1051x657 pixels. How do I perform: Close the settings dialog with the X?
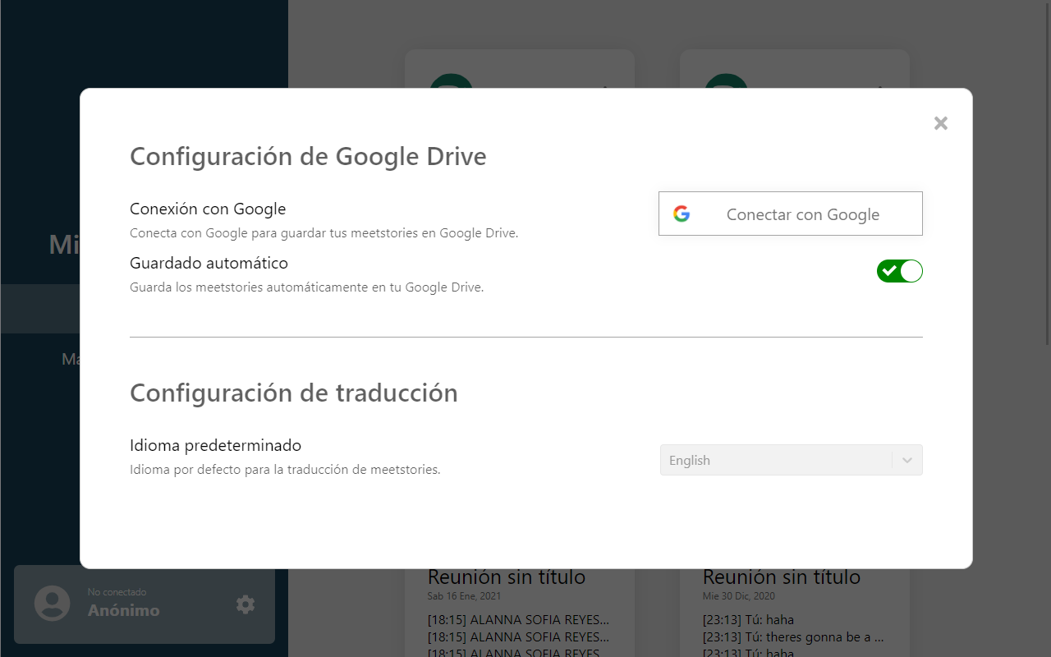(x=941, y=123)
